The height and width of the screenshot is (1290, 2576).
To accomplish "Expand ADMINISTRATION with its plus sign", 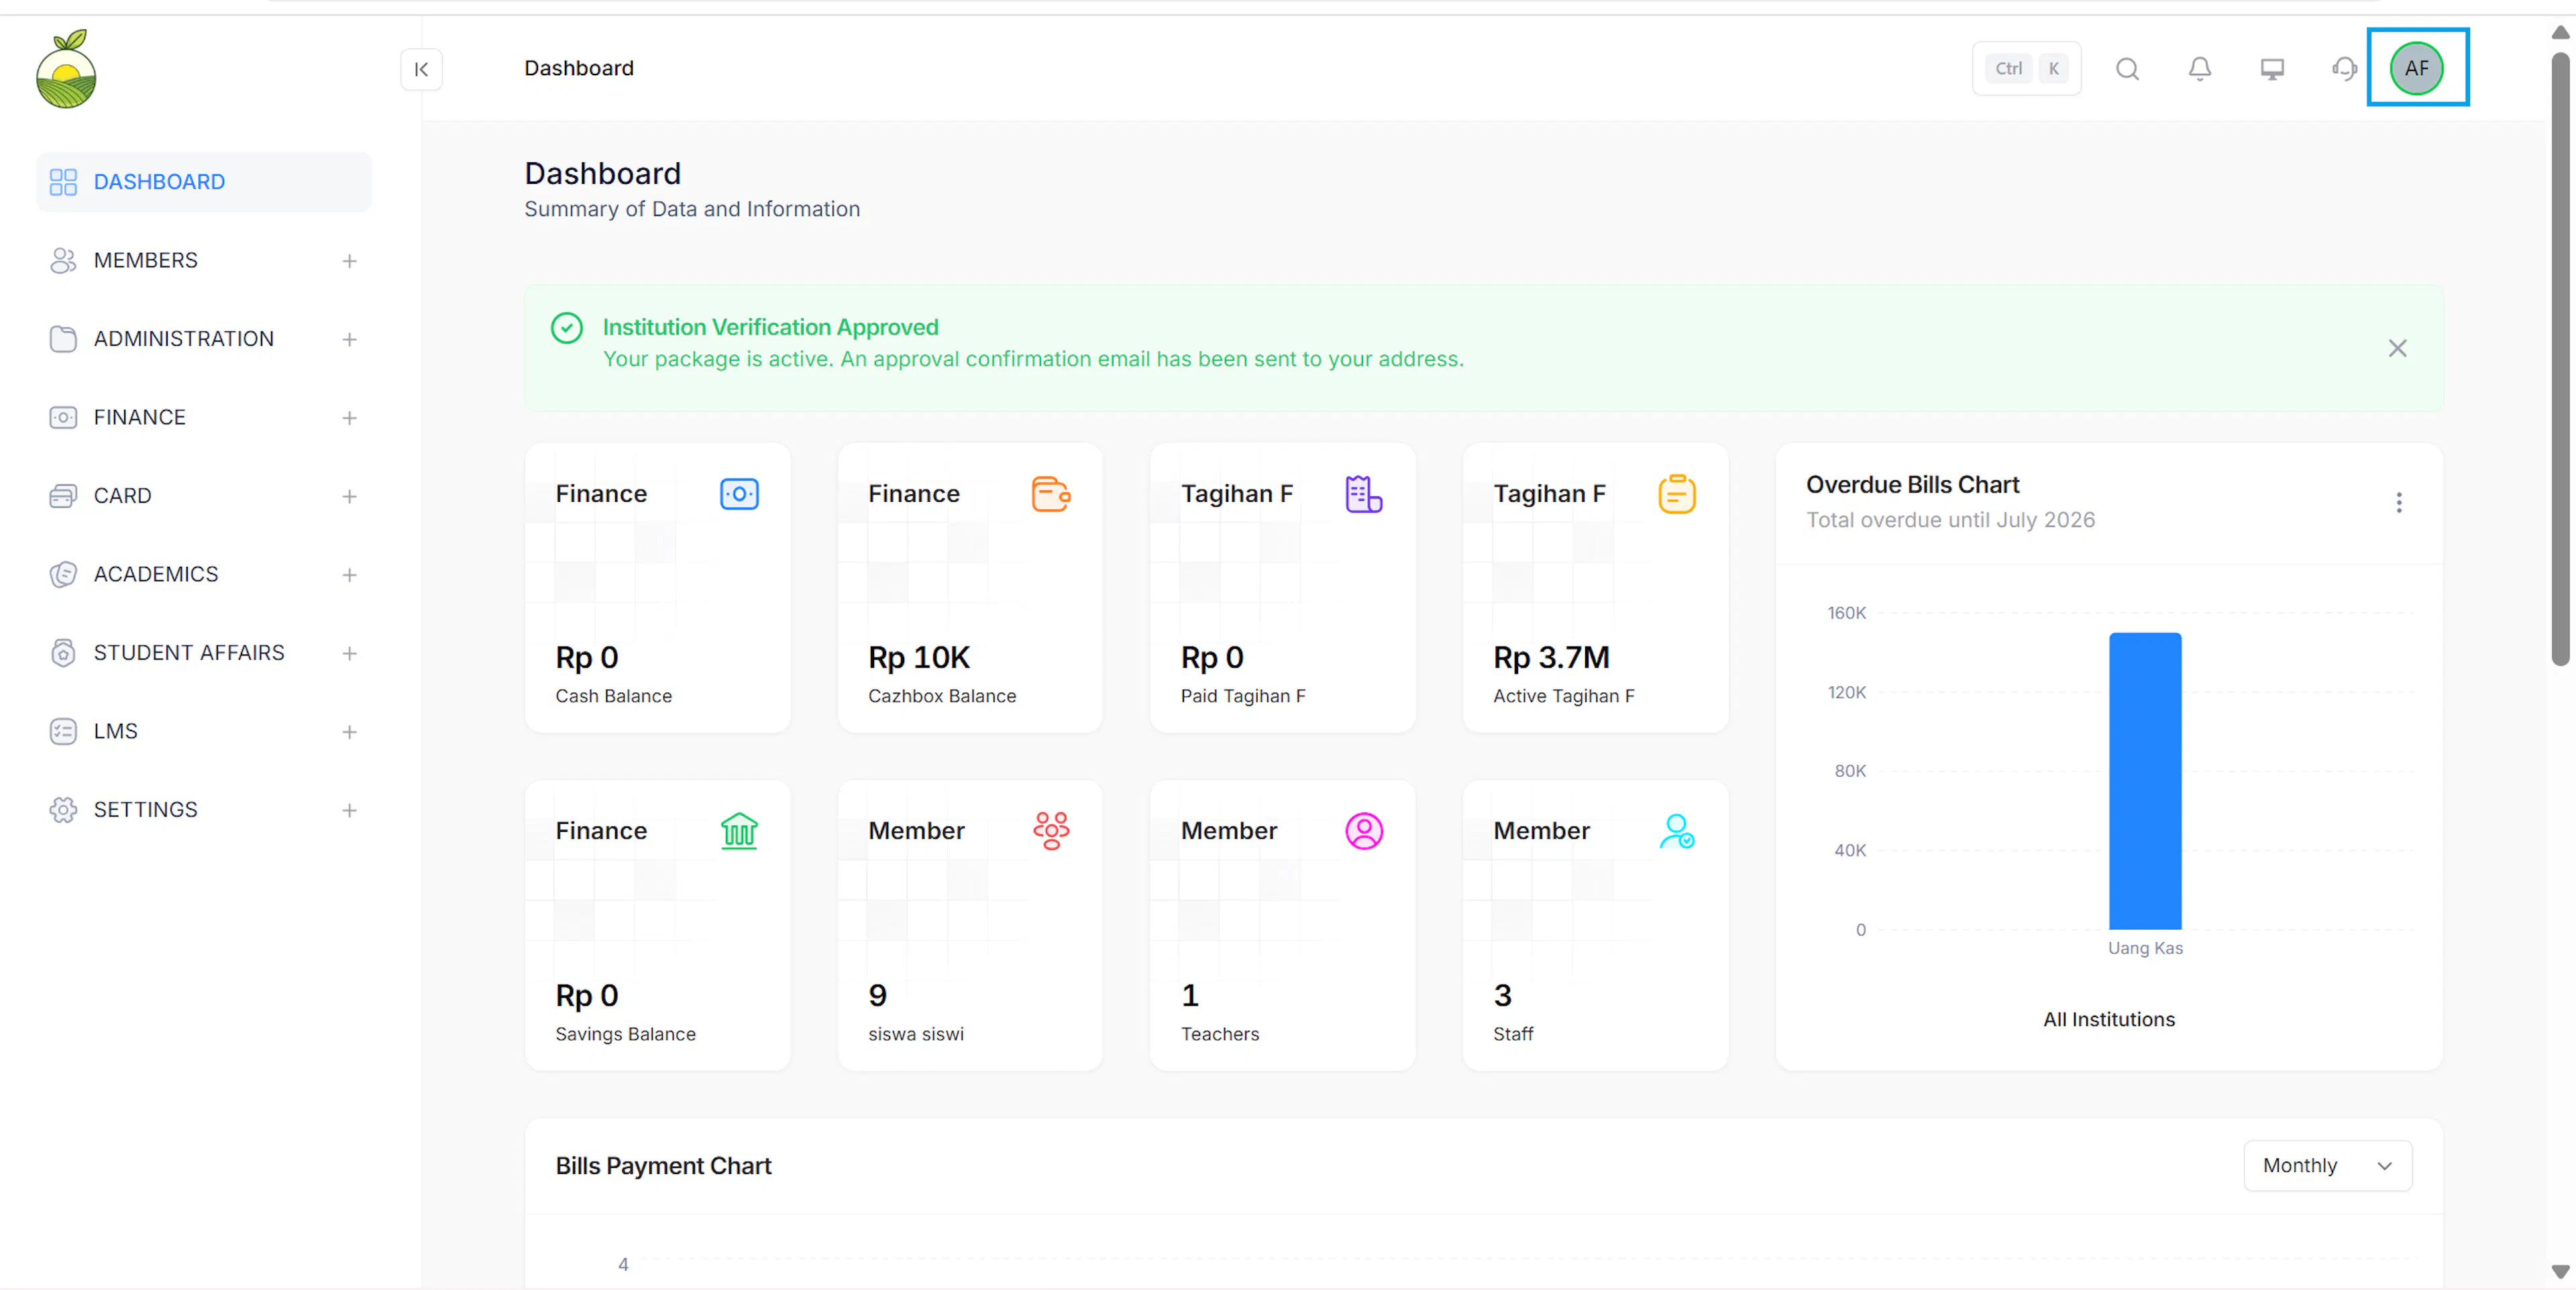I will 349,340.
